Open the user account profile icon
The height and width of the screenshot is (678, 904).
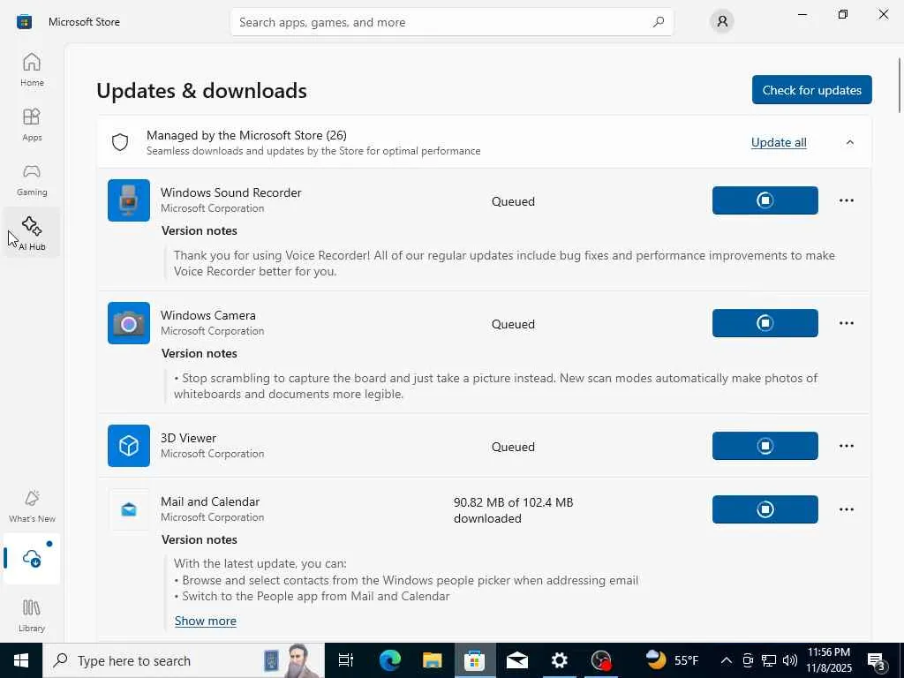tap(722, 22)
